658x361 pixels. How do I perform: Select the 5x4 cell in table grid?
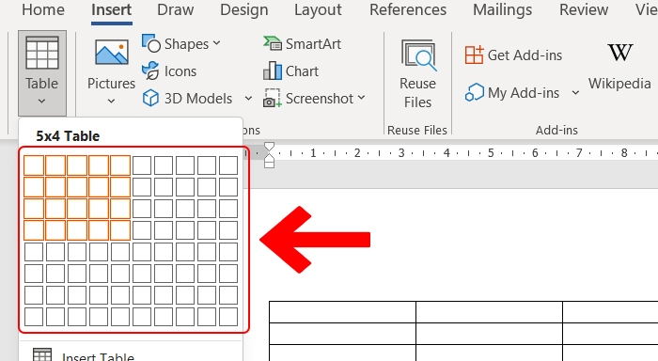(120, 230)
